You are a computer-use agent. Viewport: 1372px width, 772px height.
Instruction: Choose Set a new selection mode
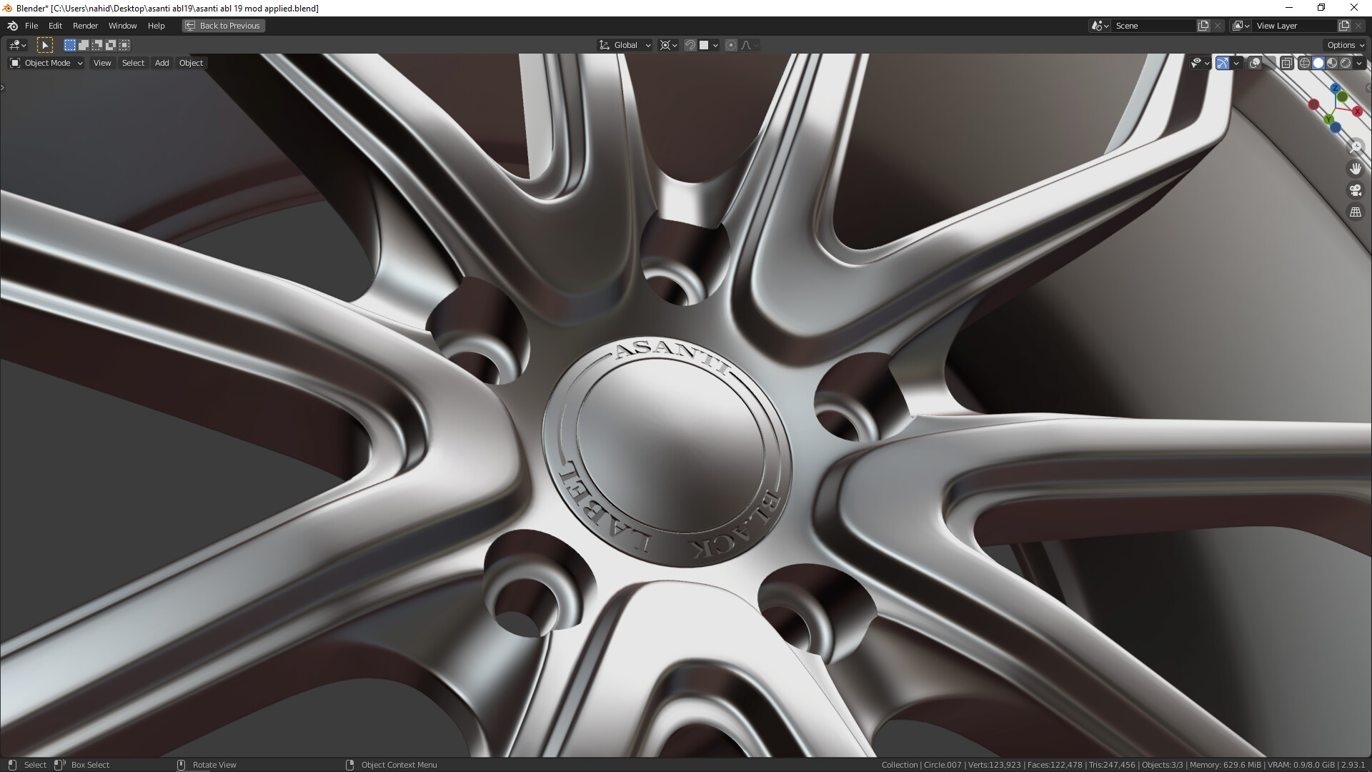pyautogui.click(x=70, y=45)
